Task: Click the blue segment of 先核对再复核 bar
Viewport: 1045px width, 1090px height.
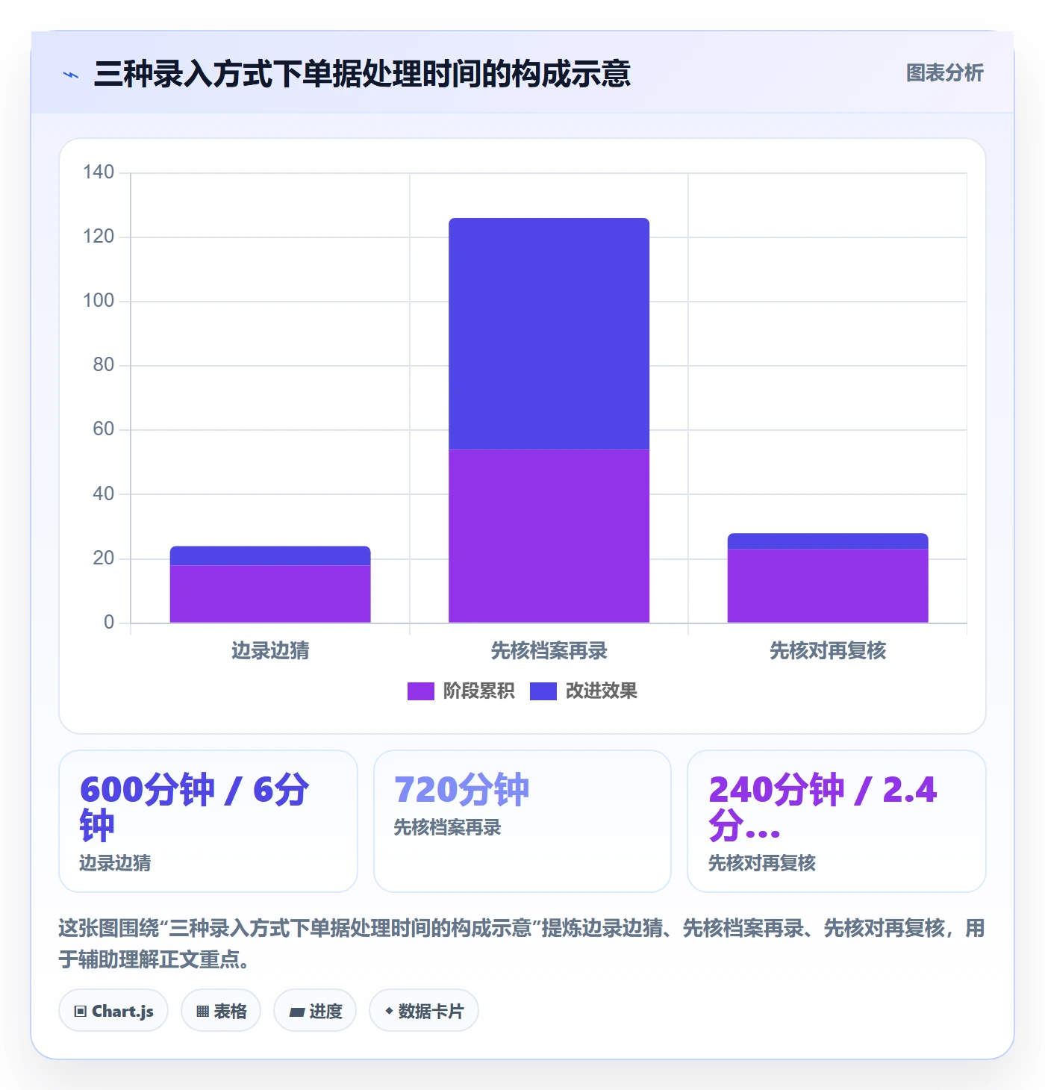Action: (828, 541)
